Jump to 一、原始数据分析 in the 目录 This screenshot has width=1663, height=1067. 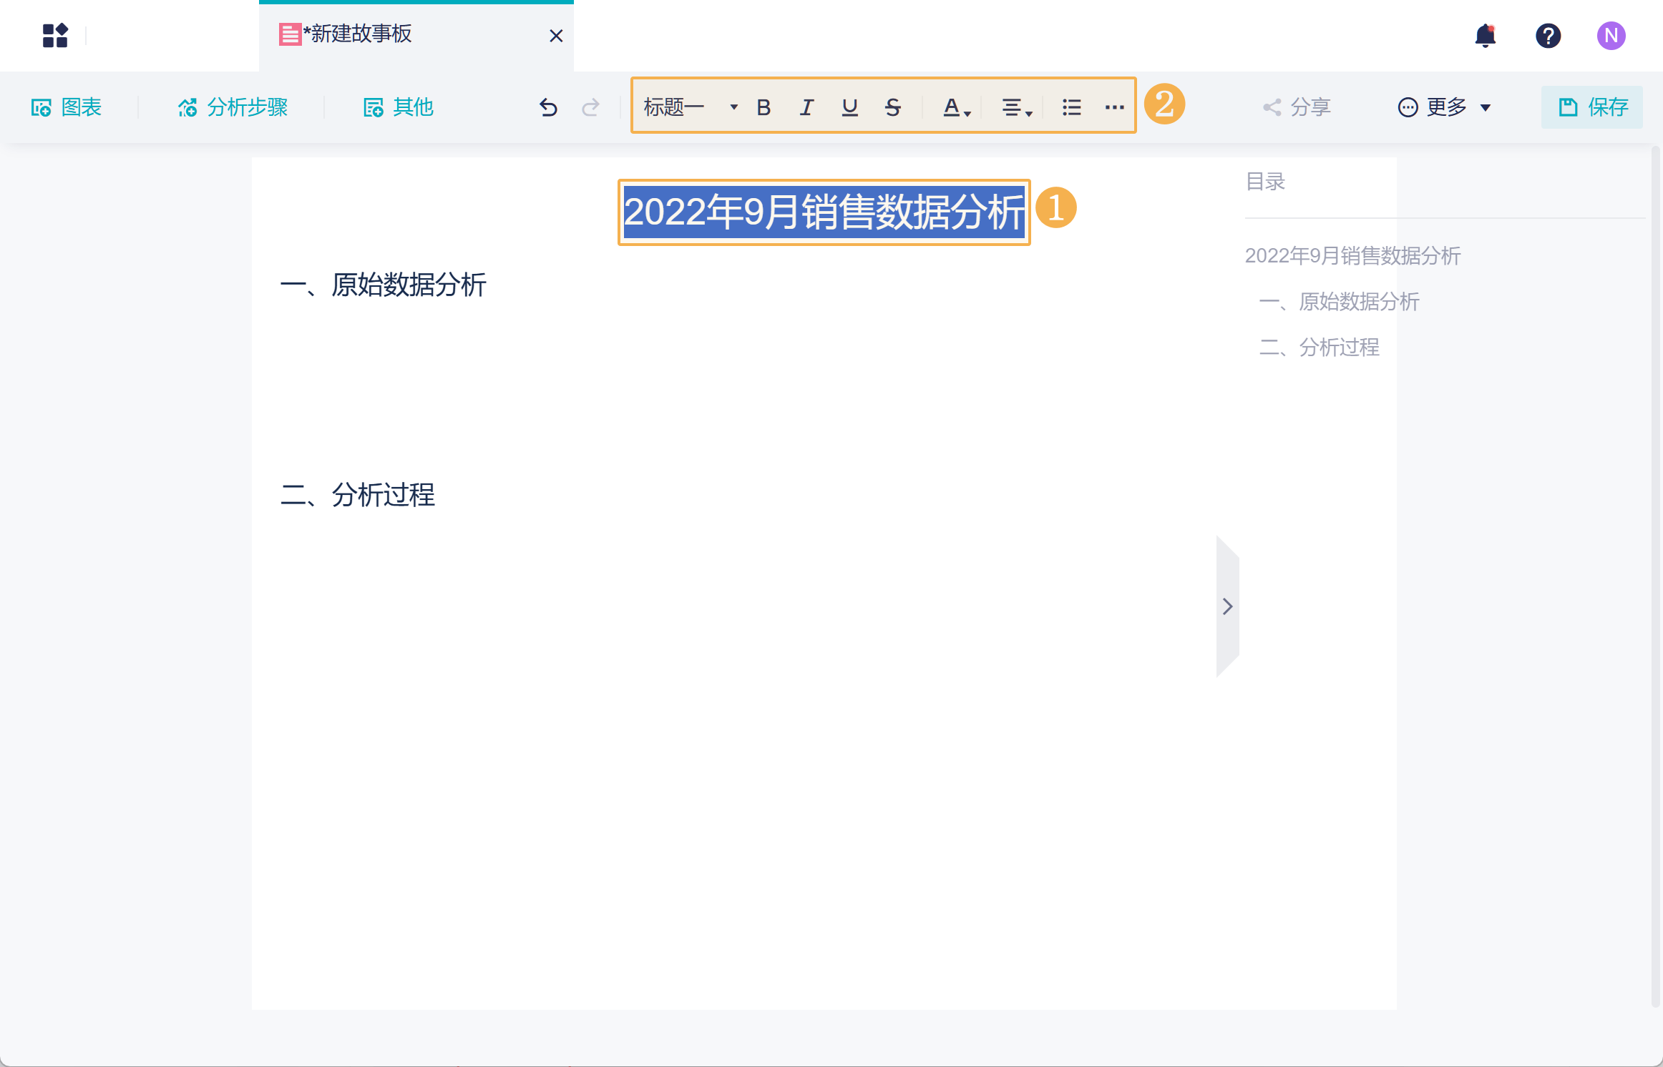(x=1339, y=301)
